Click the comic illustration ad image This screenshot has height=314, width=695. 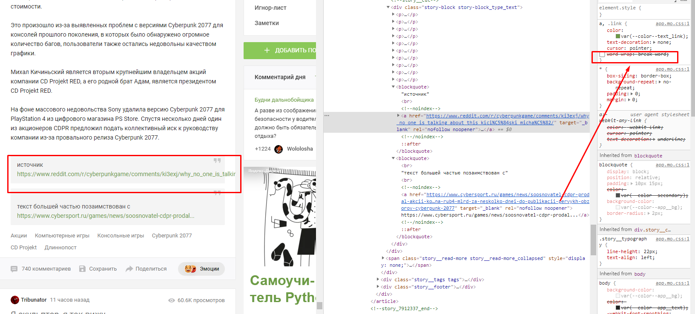(280, 217)
